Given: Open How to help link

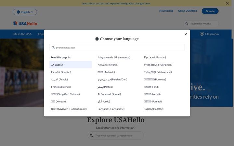Looking at the screenshot, I should click(166, 11).
